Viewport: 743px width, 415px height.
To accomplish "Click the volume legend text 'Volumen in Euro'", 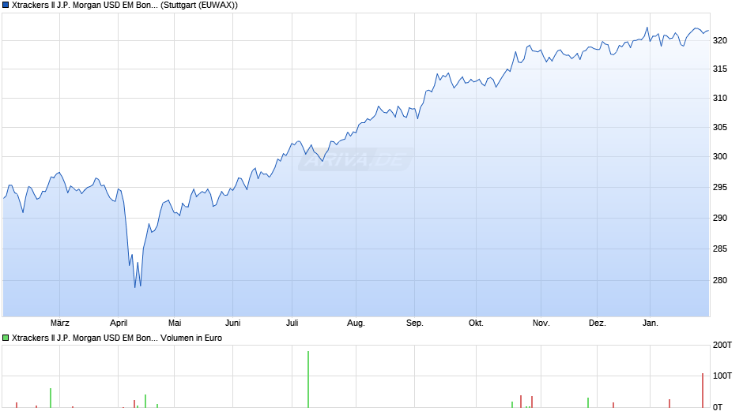I will coord(191,338).
